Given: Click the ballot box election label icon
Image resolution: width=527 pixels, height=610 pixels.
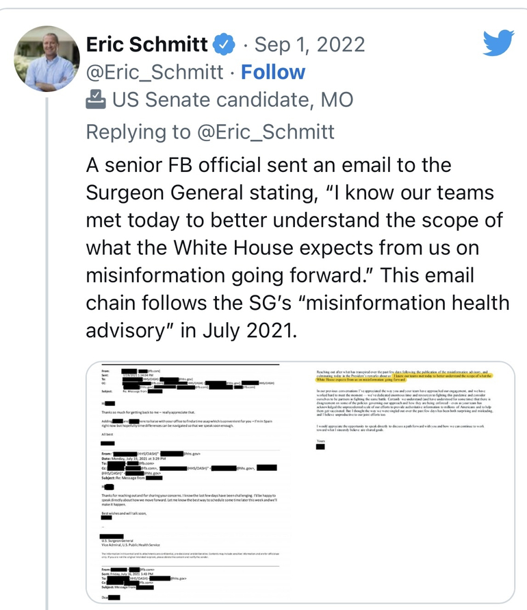Looking at the screenshot, I should click(95, 101).
